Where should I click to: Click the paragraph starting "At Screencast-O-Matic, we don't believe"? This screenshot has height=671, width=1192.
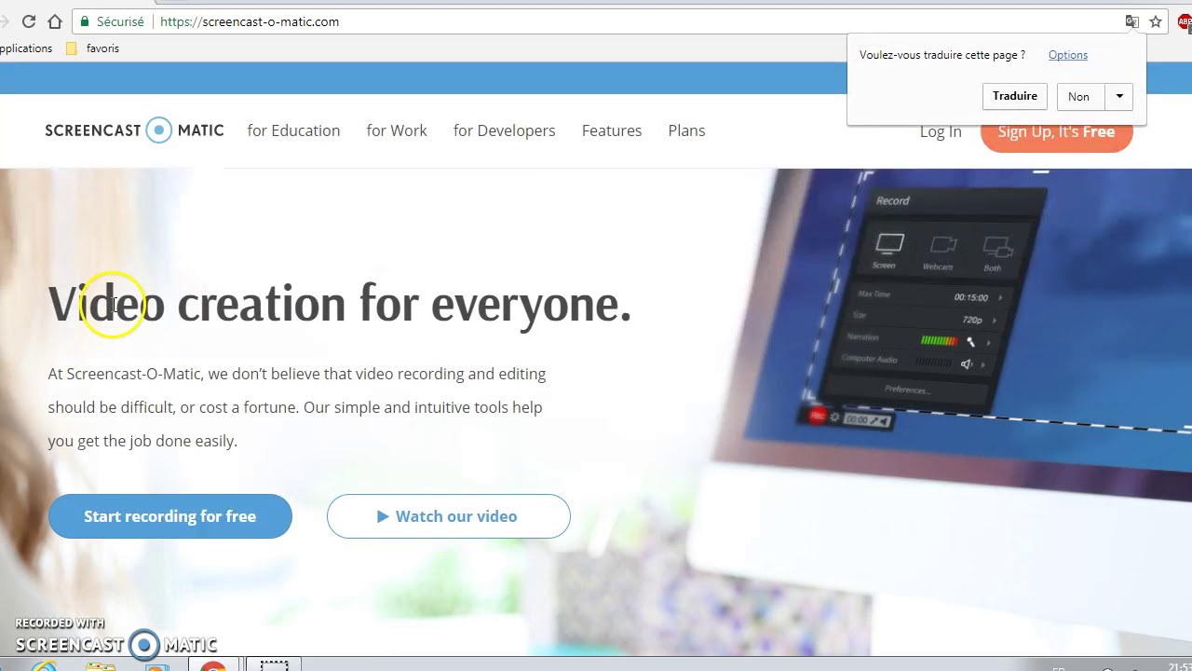(x=297, y=407)
